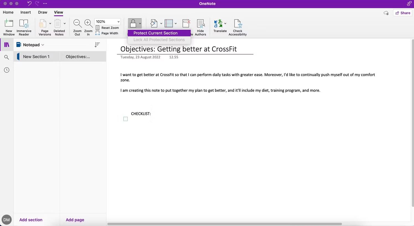Viewport: 414px width, 226px height.
Task: Launch Immersive Reader
Action: [24, 27]
